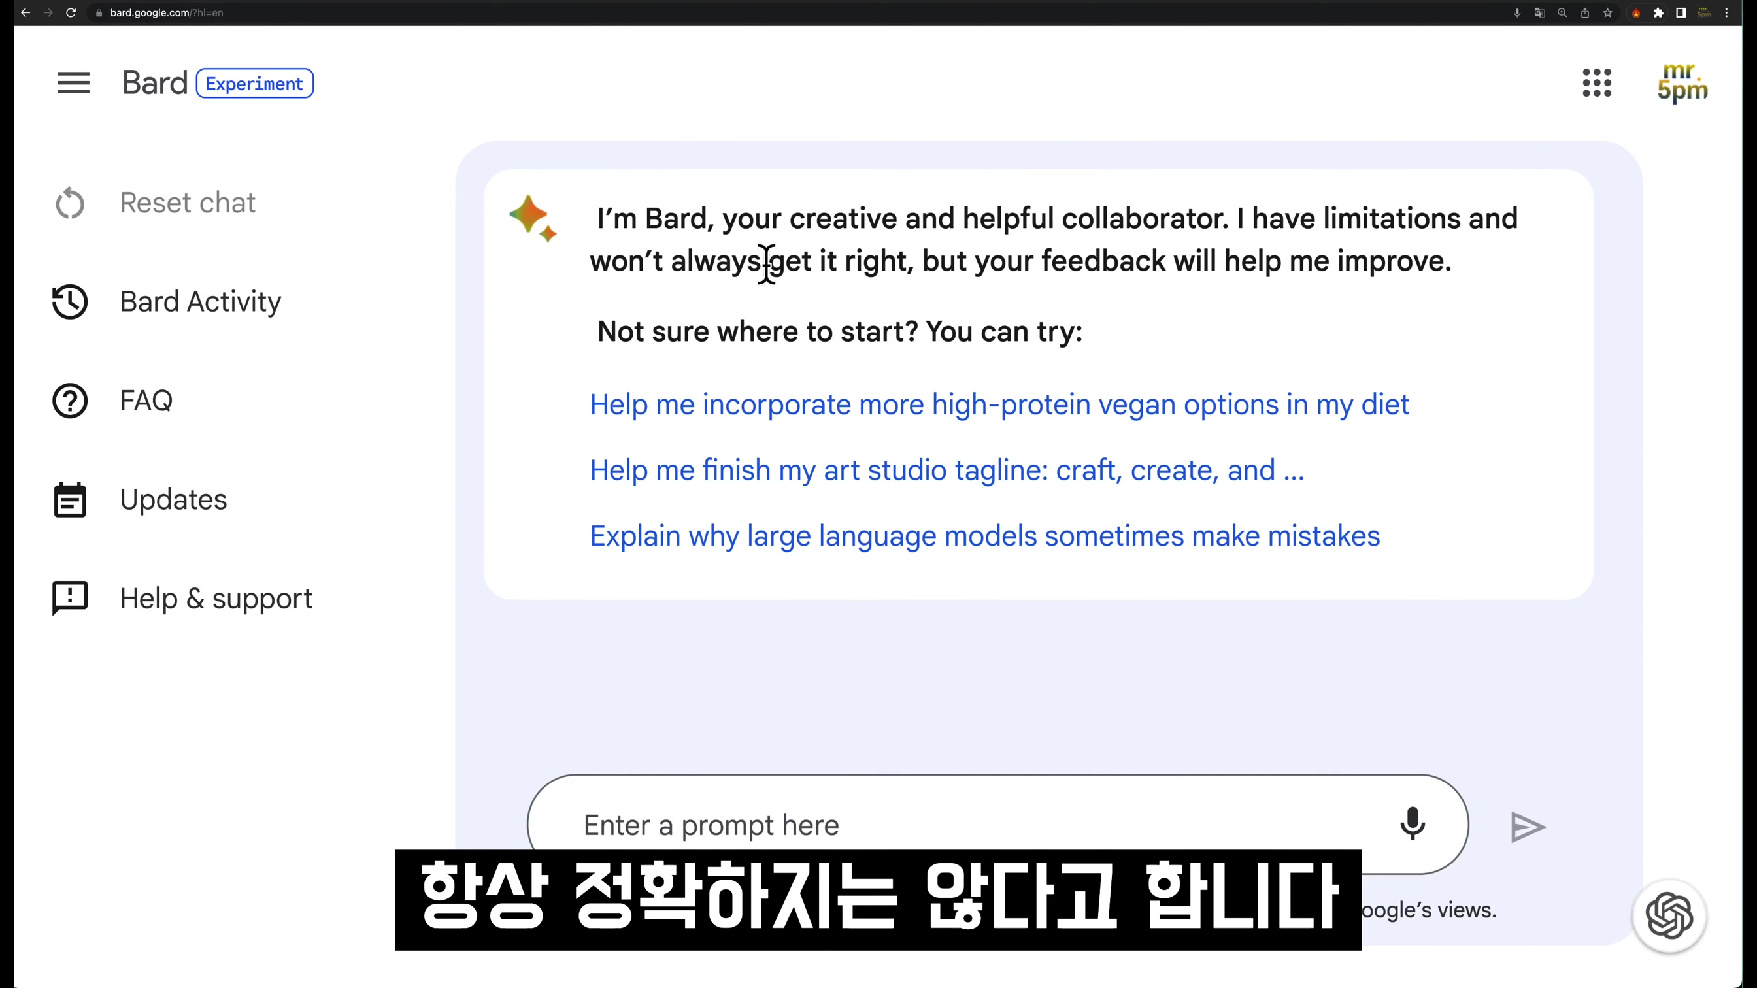Screen dimensions: 1757x988
Task: Go back with the browser back arrow
Action: 25,12
